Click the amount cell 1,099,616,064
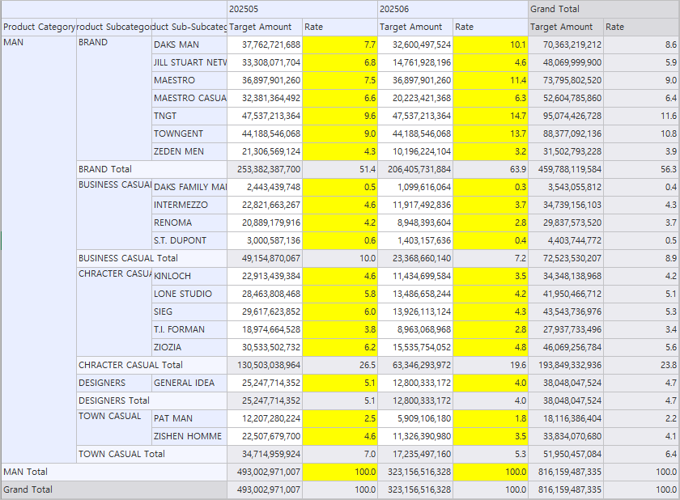 [x=415, y=187]
